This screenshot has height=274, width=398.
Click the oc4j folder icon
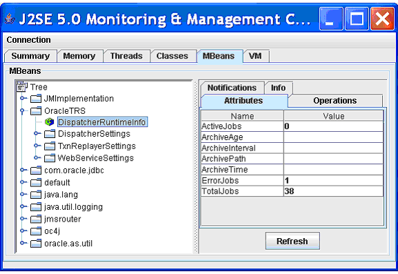(x=36, y=231)
